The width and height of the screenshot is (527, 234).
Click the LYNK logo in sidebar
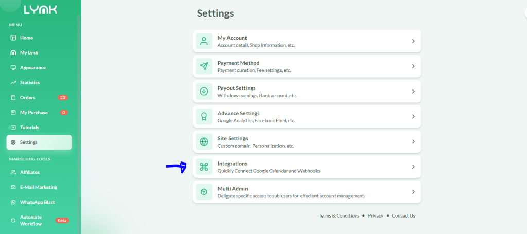click(x=40, y=10)
